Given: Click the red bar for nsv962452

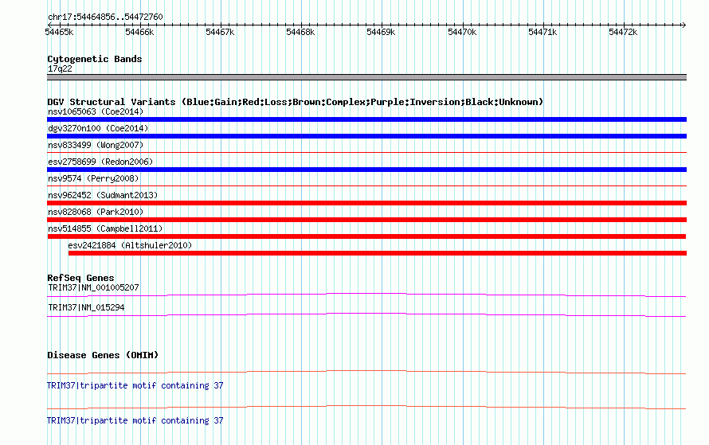Looking at the screenshot, I should pyautogui.click(x=366, y=203).
